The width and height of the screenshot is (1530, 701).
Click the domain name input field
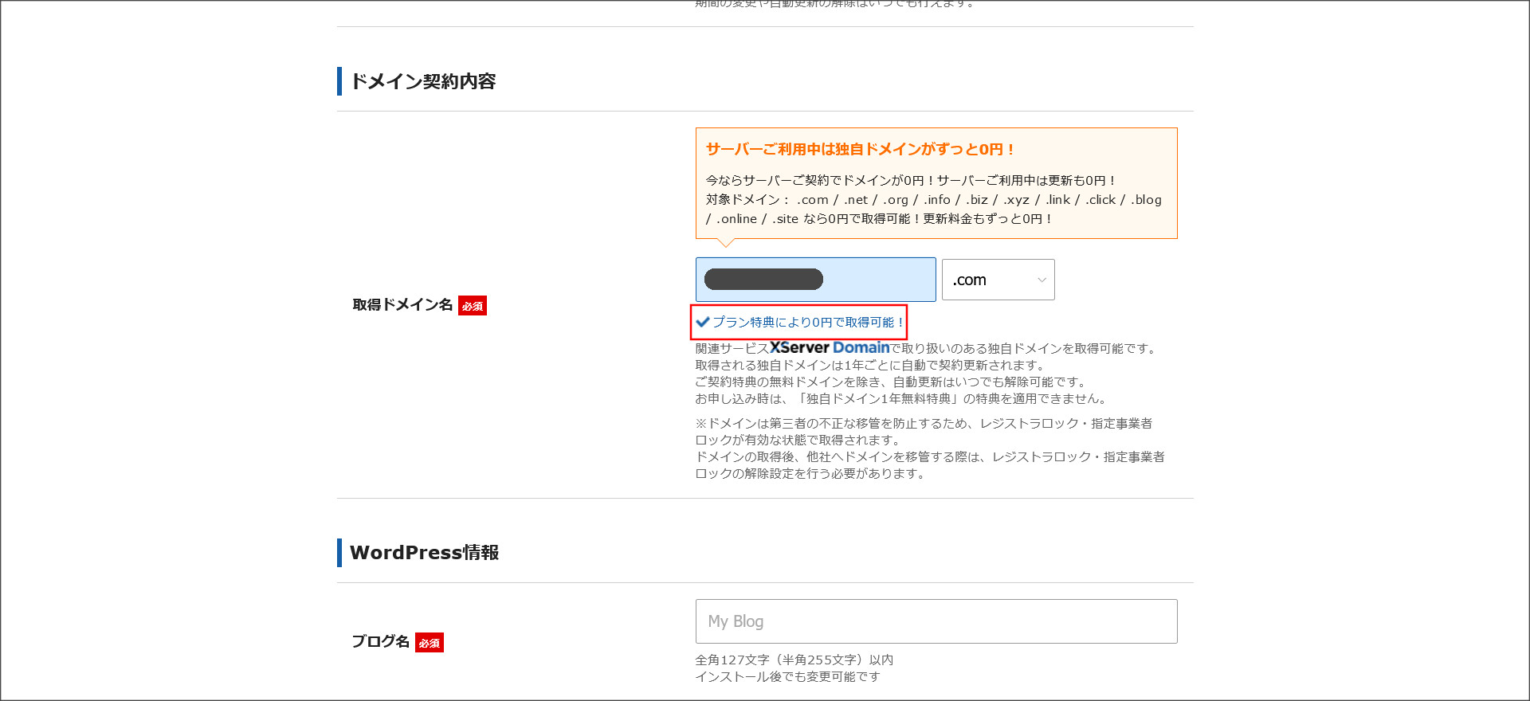click(815, 280)
